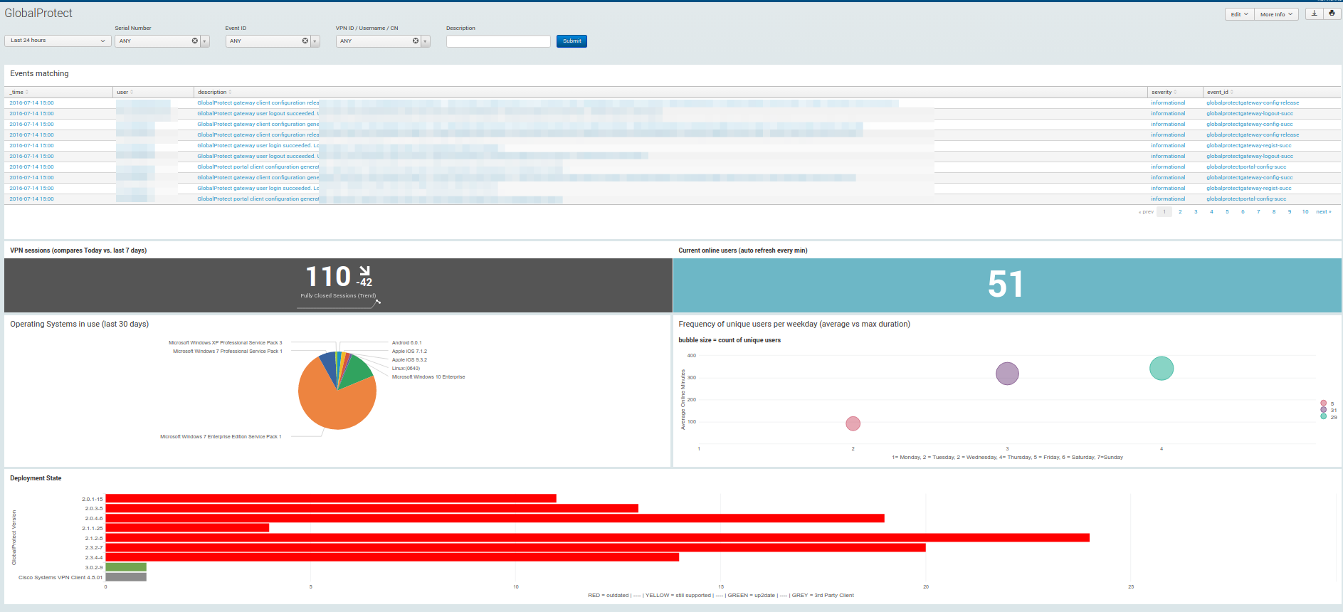Screen dimensions: 1343x612
Task: Open the Edit dropdown menu
Action: tap(1239, 14)
